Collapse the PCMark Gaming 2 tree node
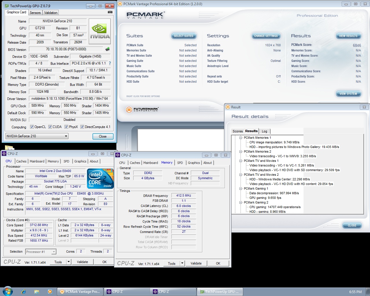The height and width of the screenshot is (296, 370). pos(240,202)
